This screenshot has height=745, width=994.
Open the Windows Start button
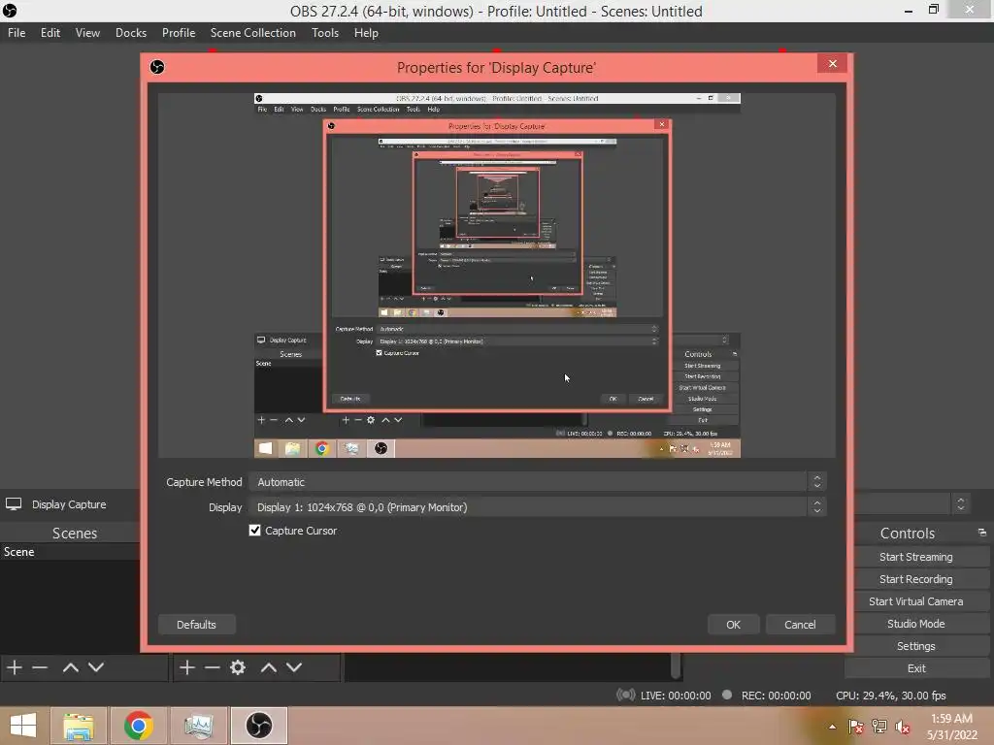23,726
